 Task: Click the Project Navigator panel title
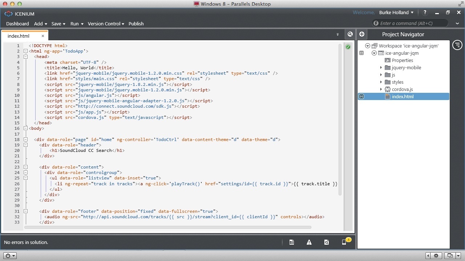403,34
